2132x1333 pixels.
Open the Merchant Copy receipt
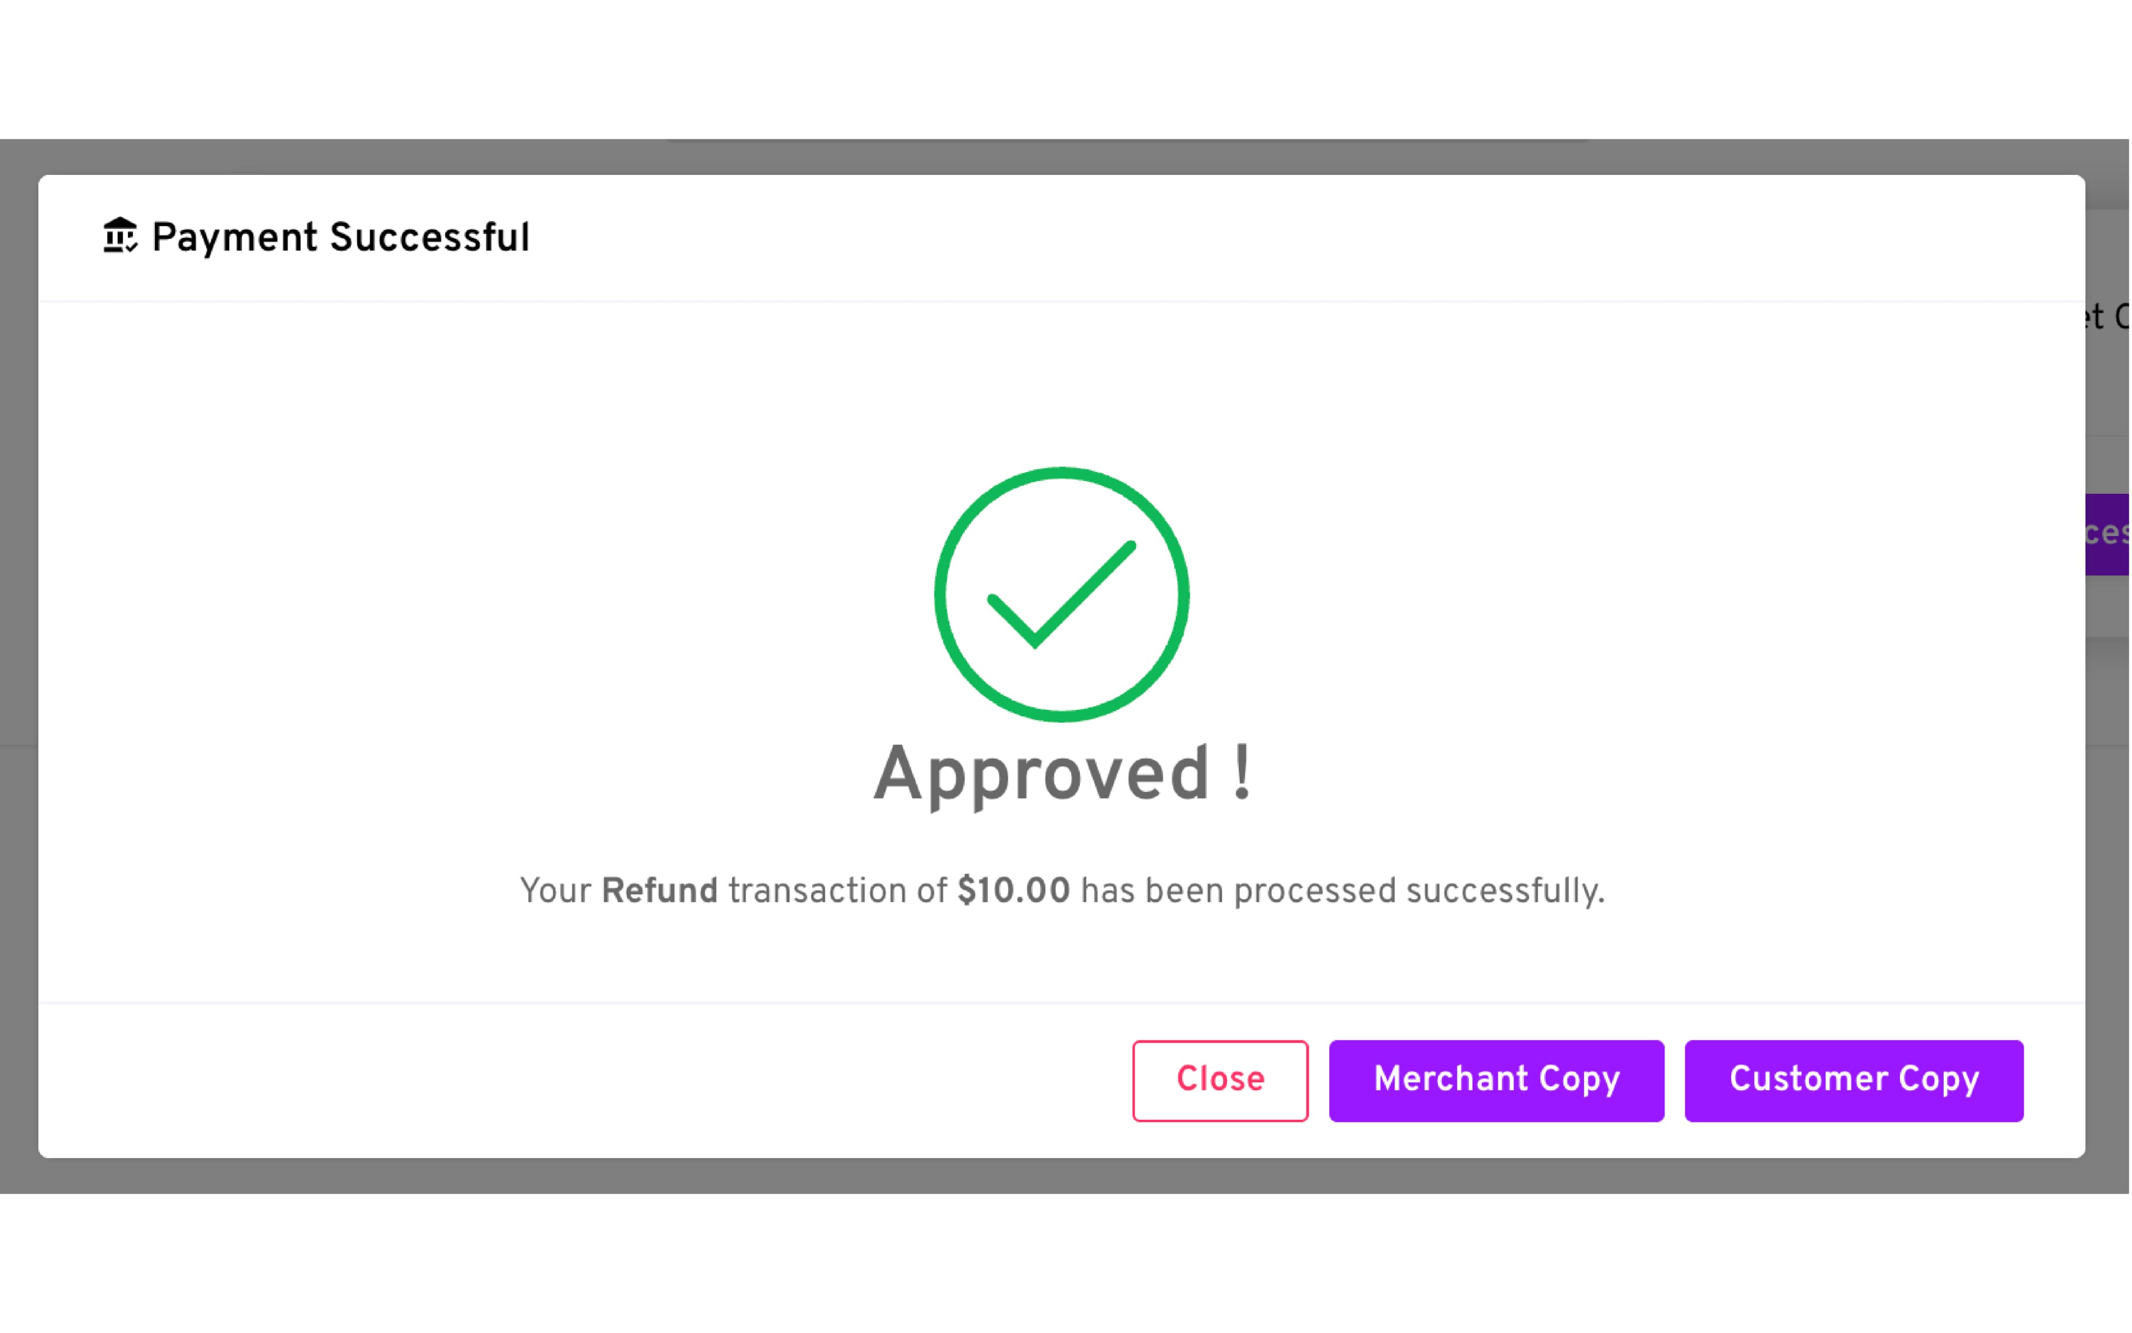point(1496,1080)
